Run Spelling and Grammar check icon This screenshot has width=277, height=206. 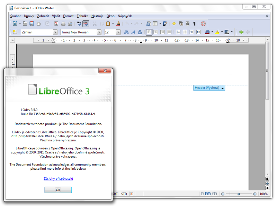coord(79,24)
